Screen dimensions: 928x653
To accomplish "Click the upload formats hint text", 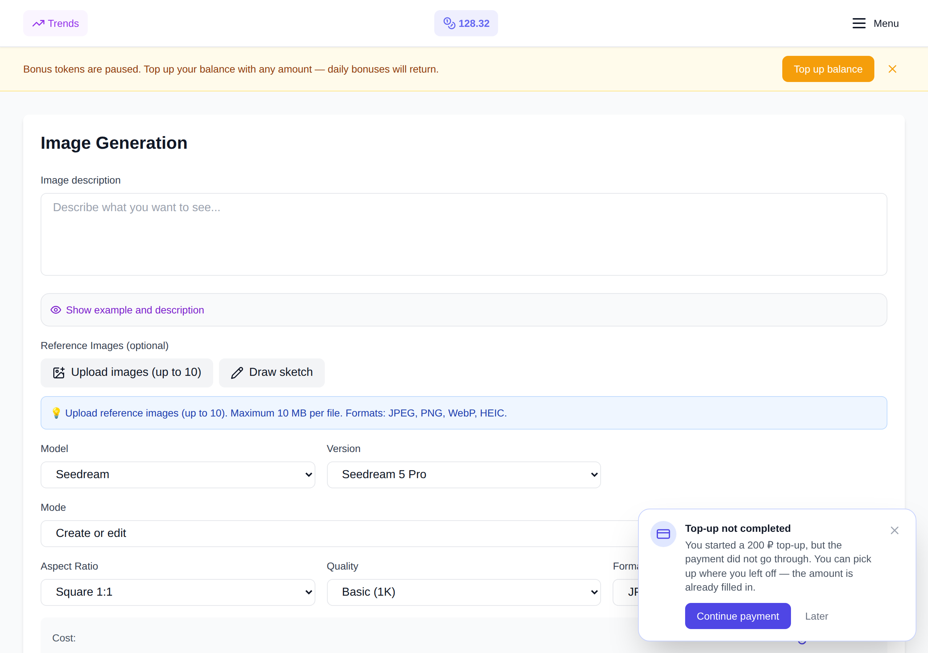I will 286,413.
